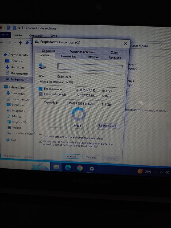Select Música in the sidebar

[14, 116]
